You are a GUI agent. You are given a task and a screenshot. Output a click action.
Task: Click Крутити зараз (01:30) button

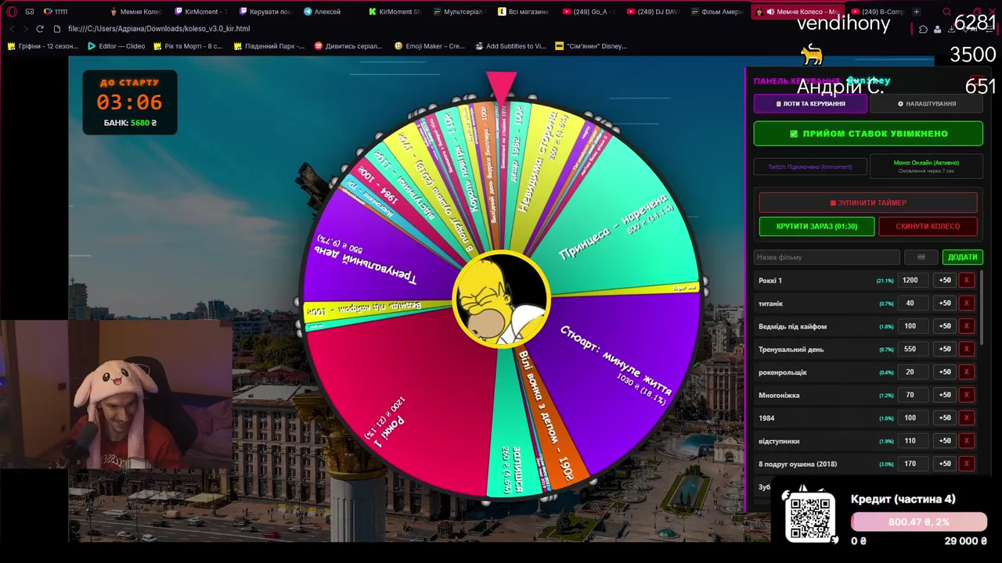[x=816, y=226]
